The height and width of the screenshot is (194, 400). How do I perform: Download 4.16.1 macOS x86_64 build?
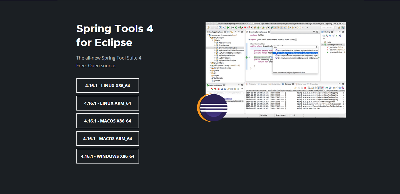pyautogui.click(x=108, y=121)
